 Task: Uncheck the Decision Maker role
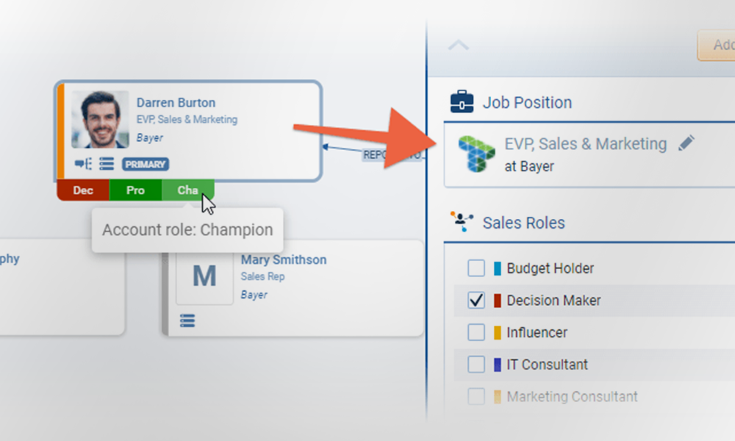476,300
